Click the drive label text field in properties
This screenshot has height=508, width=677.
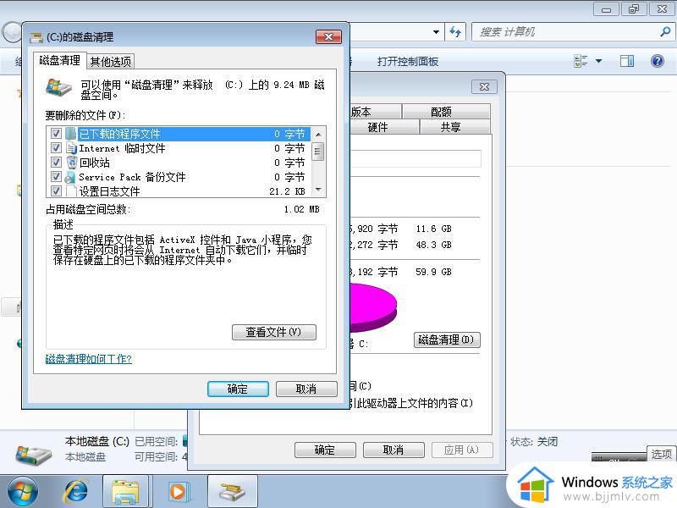pyautogui.click(x=416, y=158)
